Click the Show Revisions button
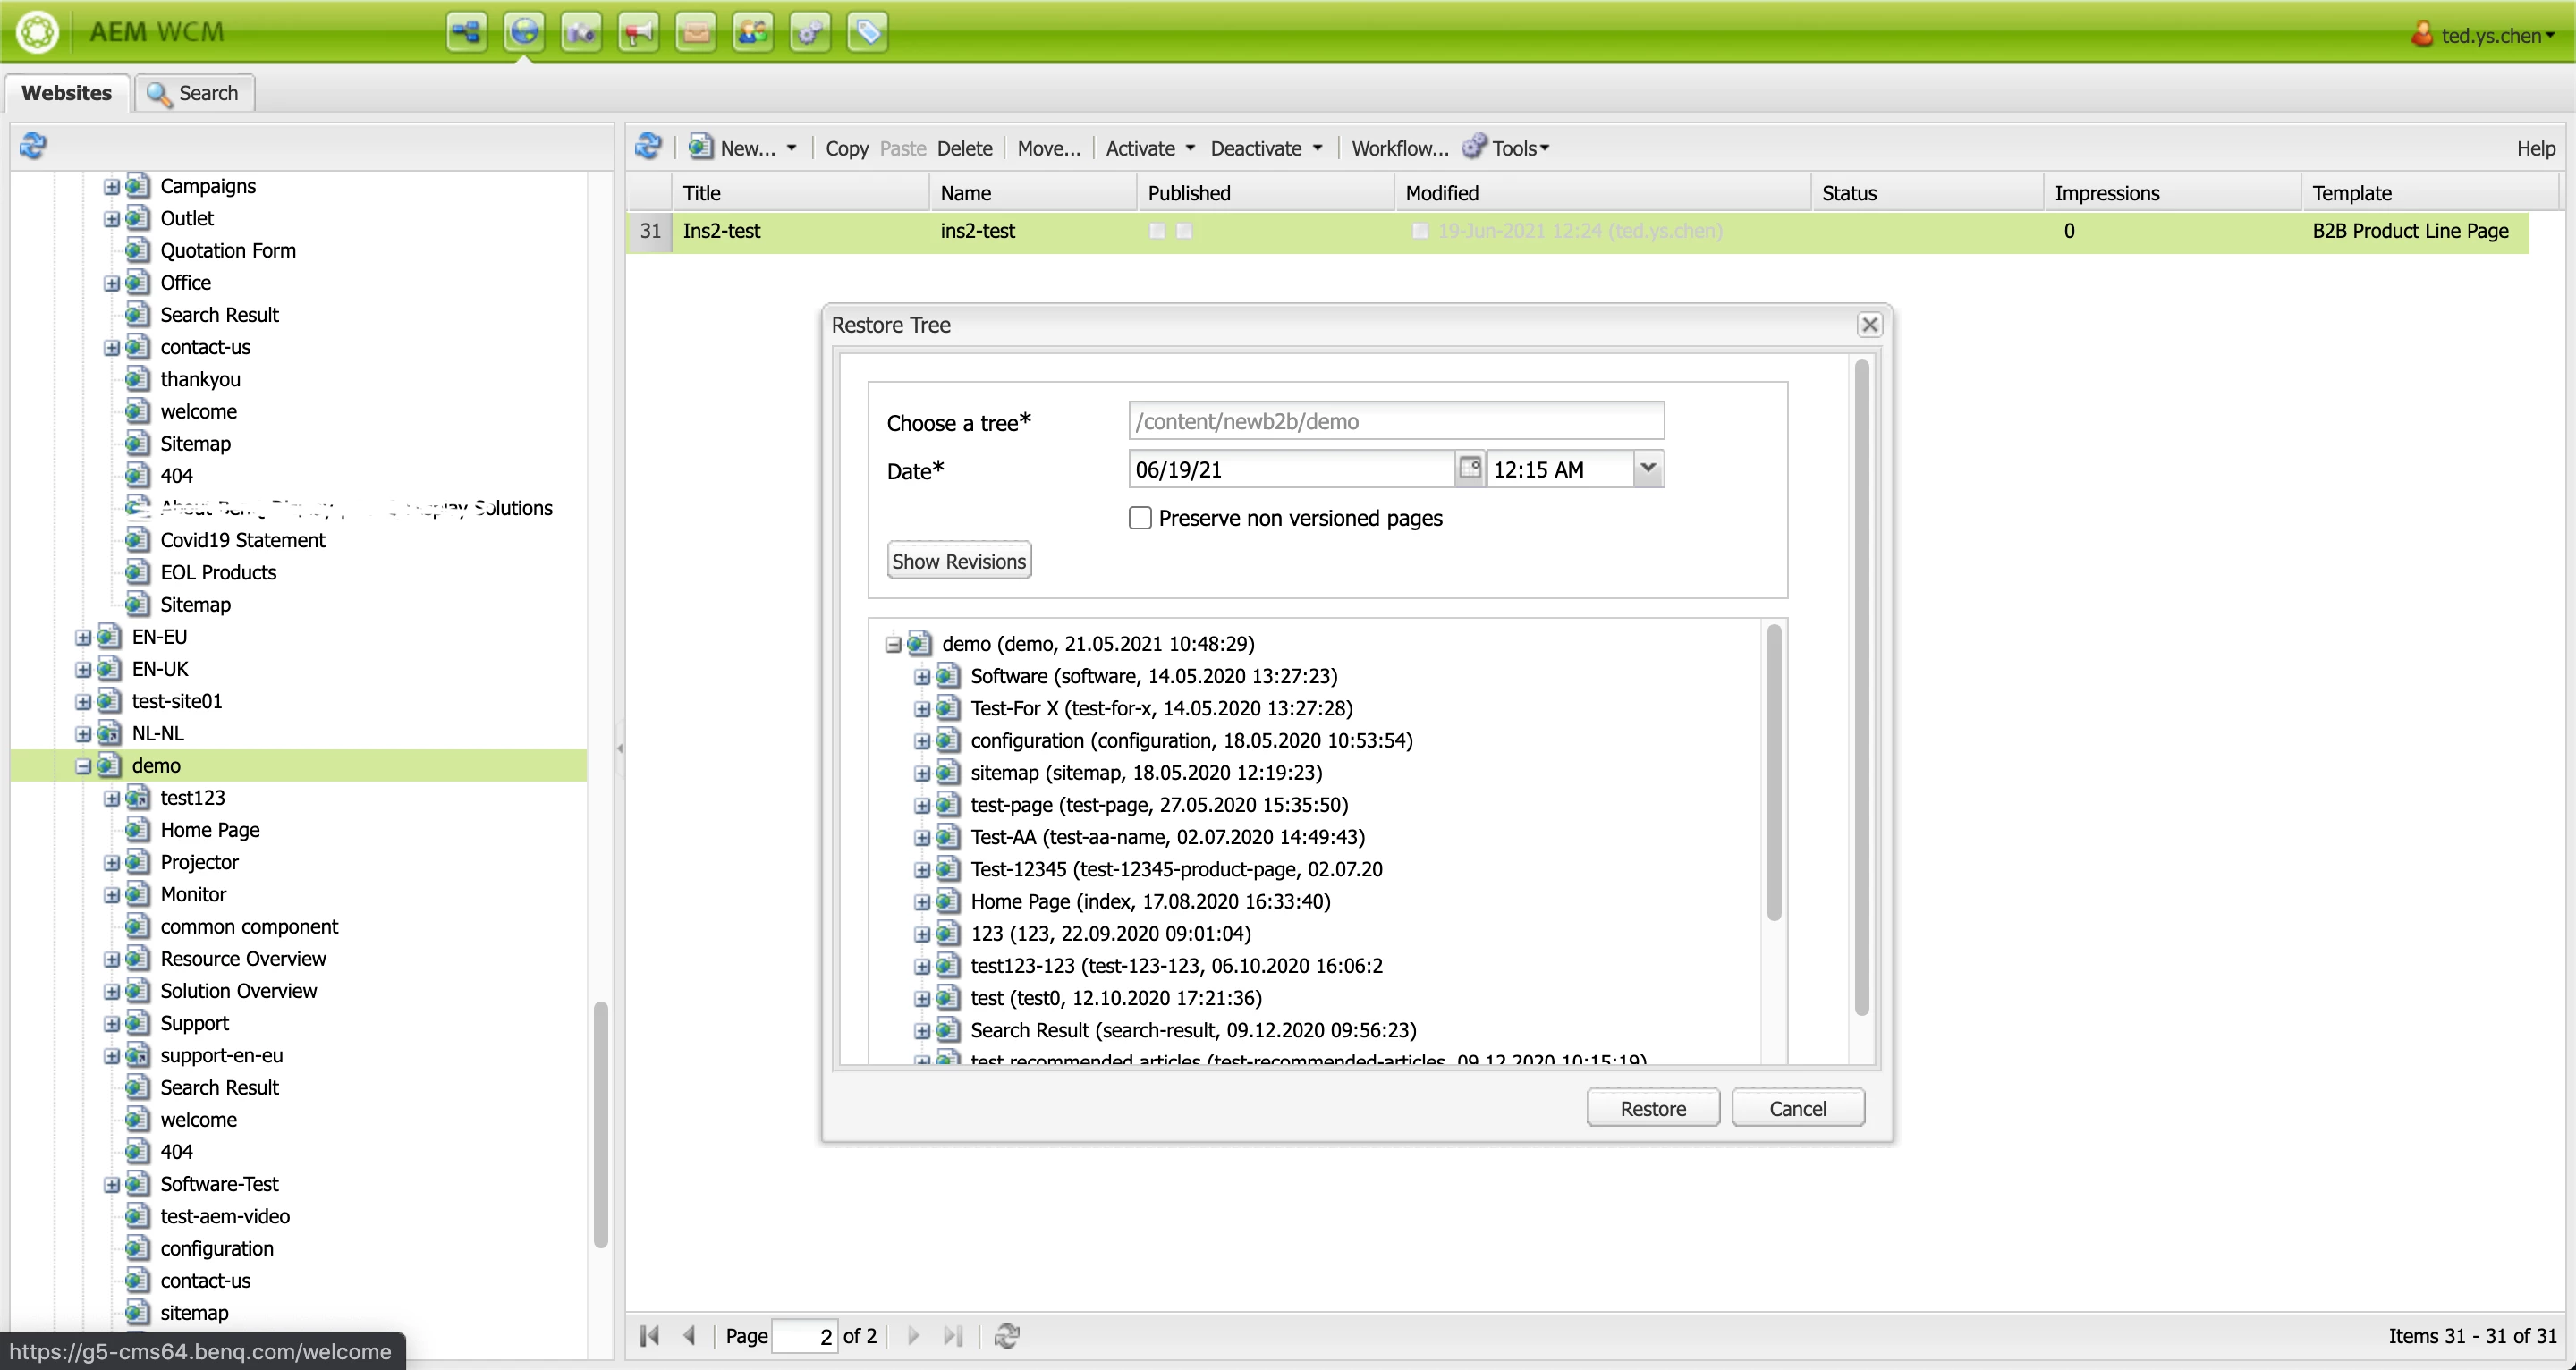Screen dimensions: 2576x1370 tap(958, 561)
